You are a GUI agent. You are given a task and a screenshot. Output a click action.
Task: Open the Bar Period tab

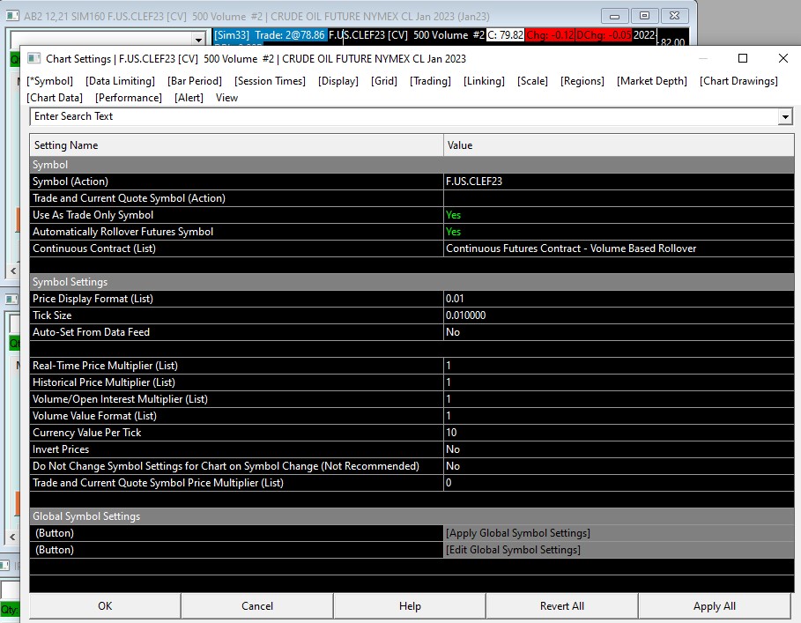[x=195, y=81]
